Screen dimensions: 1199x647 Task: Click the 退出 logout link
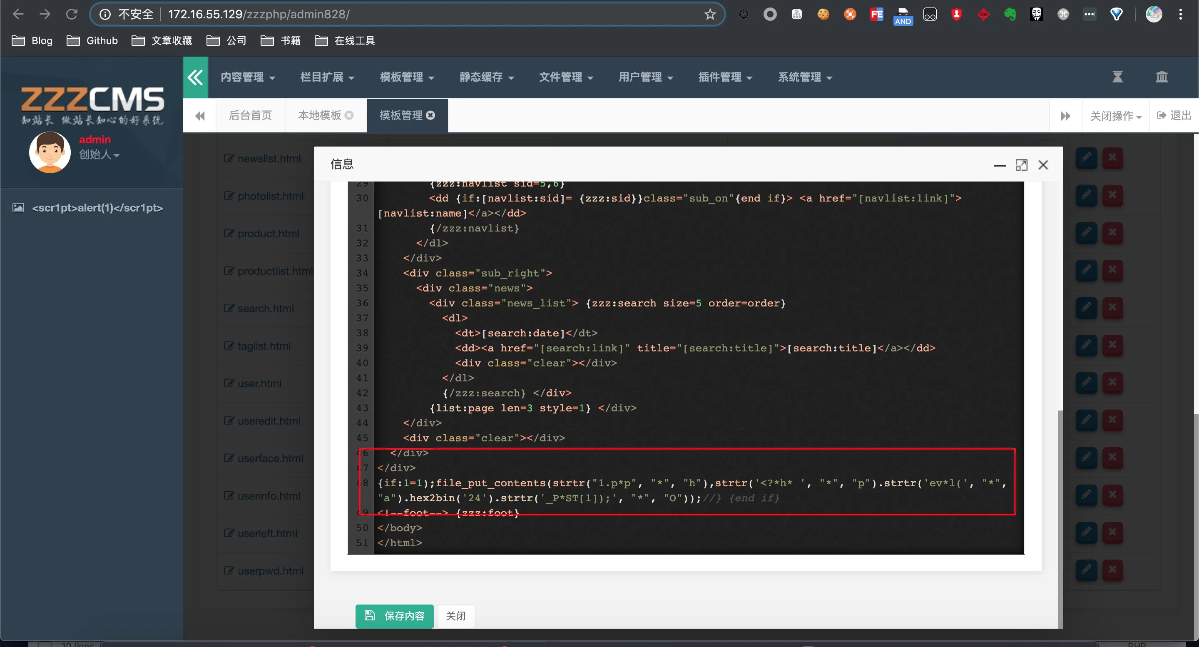tap(1174, 115)
